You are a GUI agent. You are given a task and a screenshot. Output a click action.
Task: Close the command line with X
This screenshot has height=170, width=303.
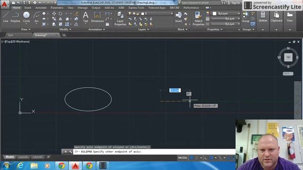coord(65,152)
